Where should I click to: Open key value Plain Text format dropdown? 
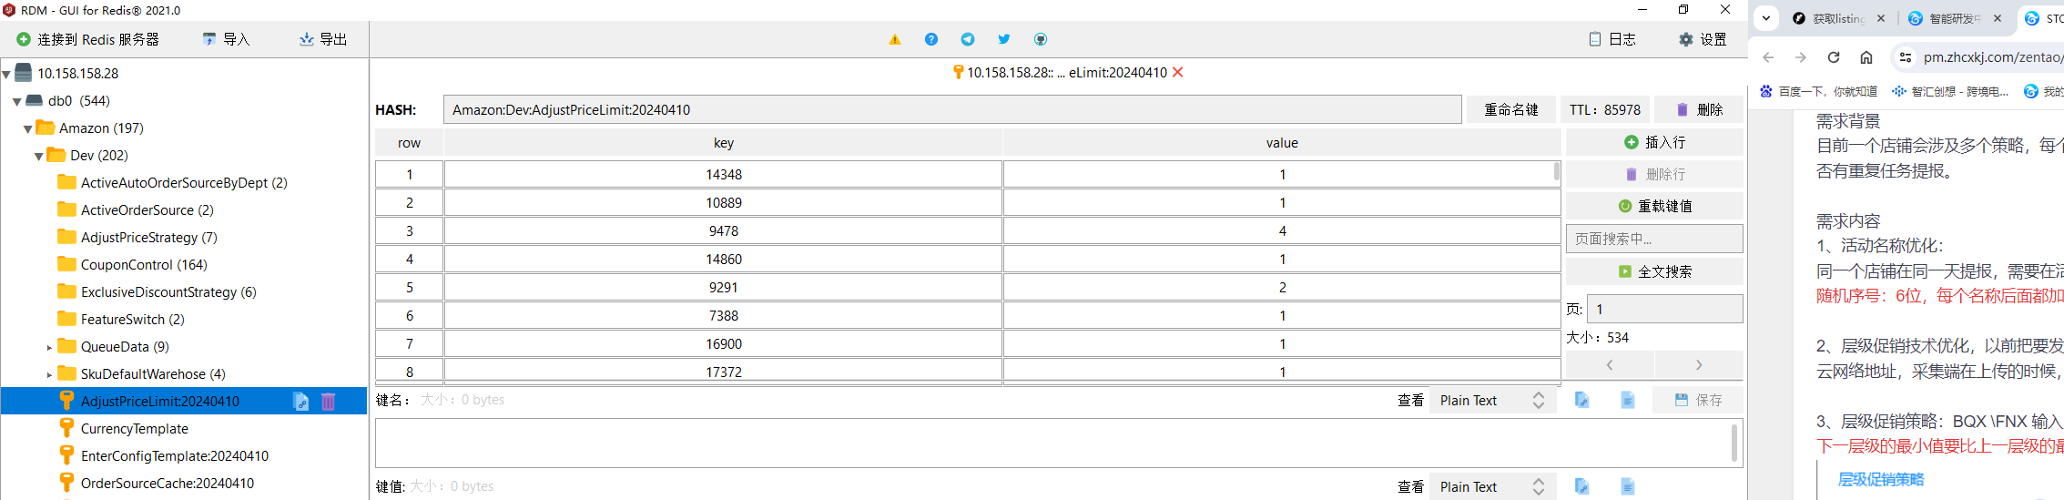(1493, 486)
